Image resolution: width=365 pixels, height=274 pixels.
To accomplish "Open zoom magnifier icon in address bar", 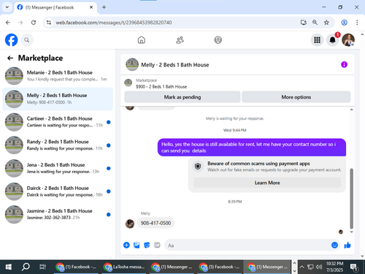I will pos(315,23).
